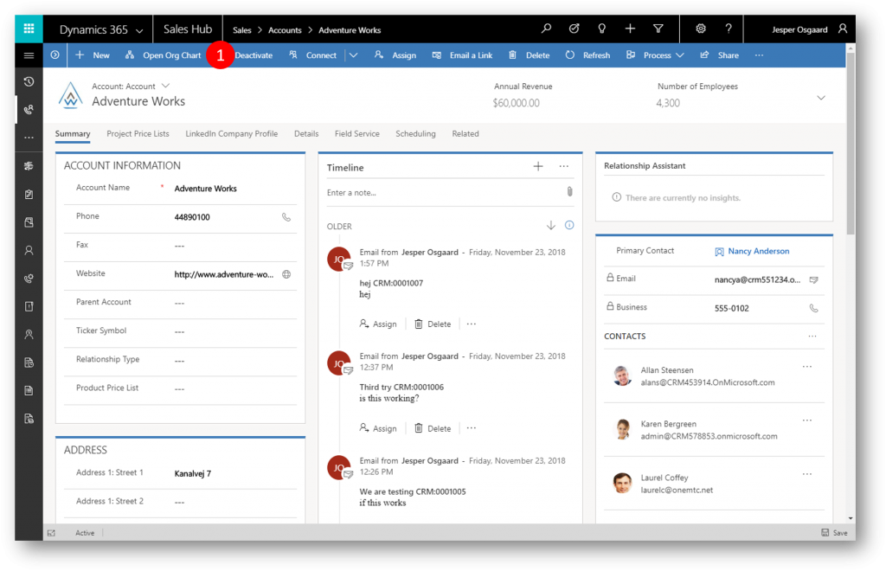Open Sales Hub app name

pos(188,29)
